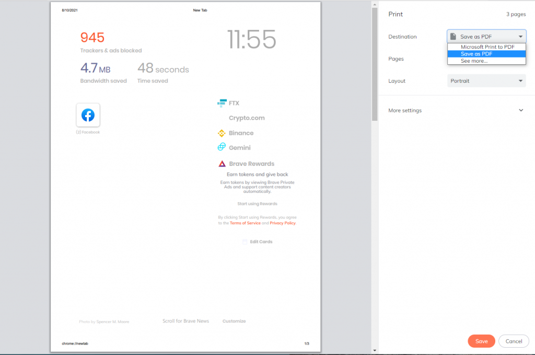Screen dimensions: 535x355
Task: Select the FTX icon in the preview
Action: click(222, 103)
